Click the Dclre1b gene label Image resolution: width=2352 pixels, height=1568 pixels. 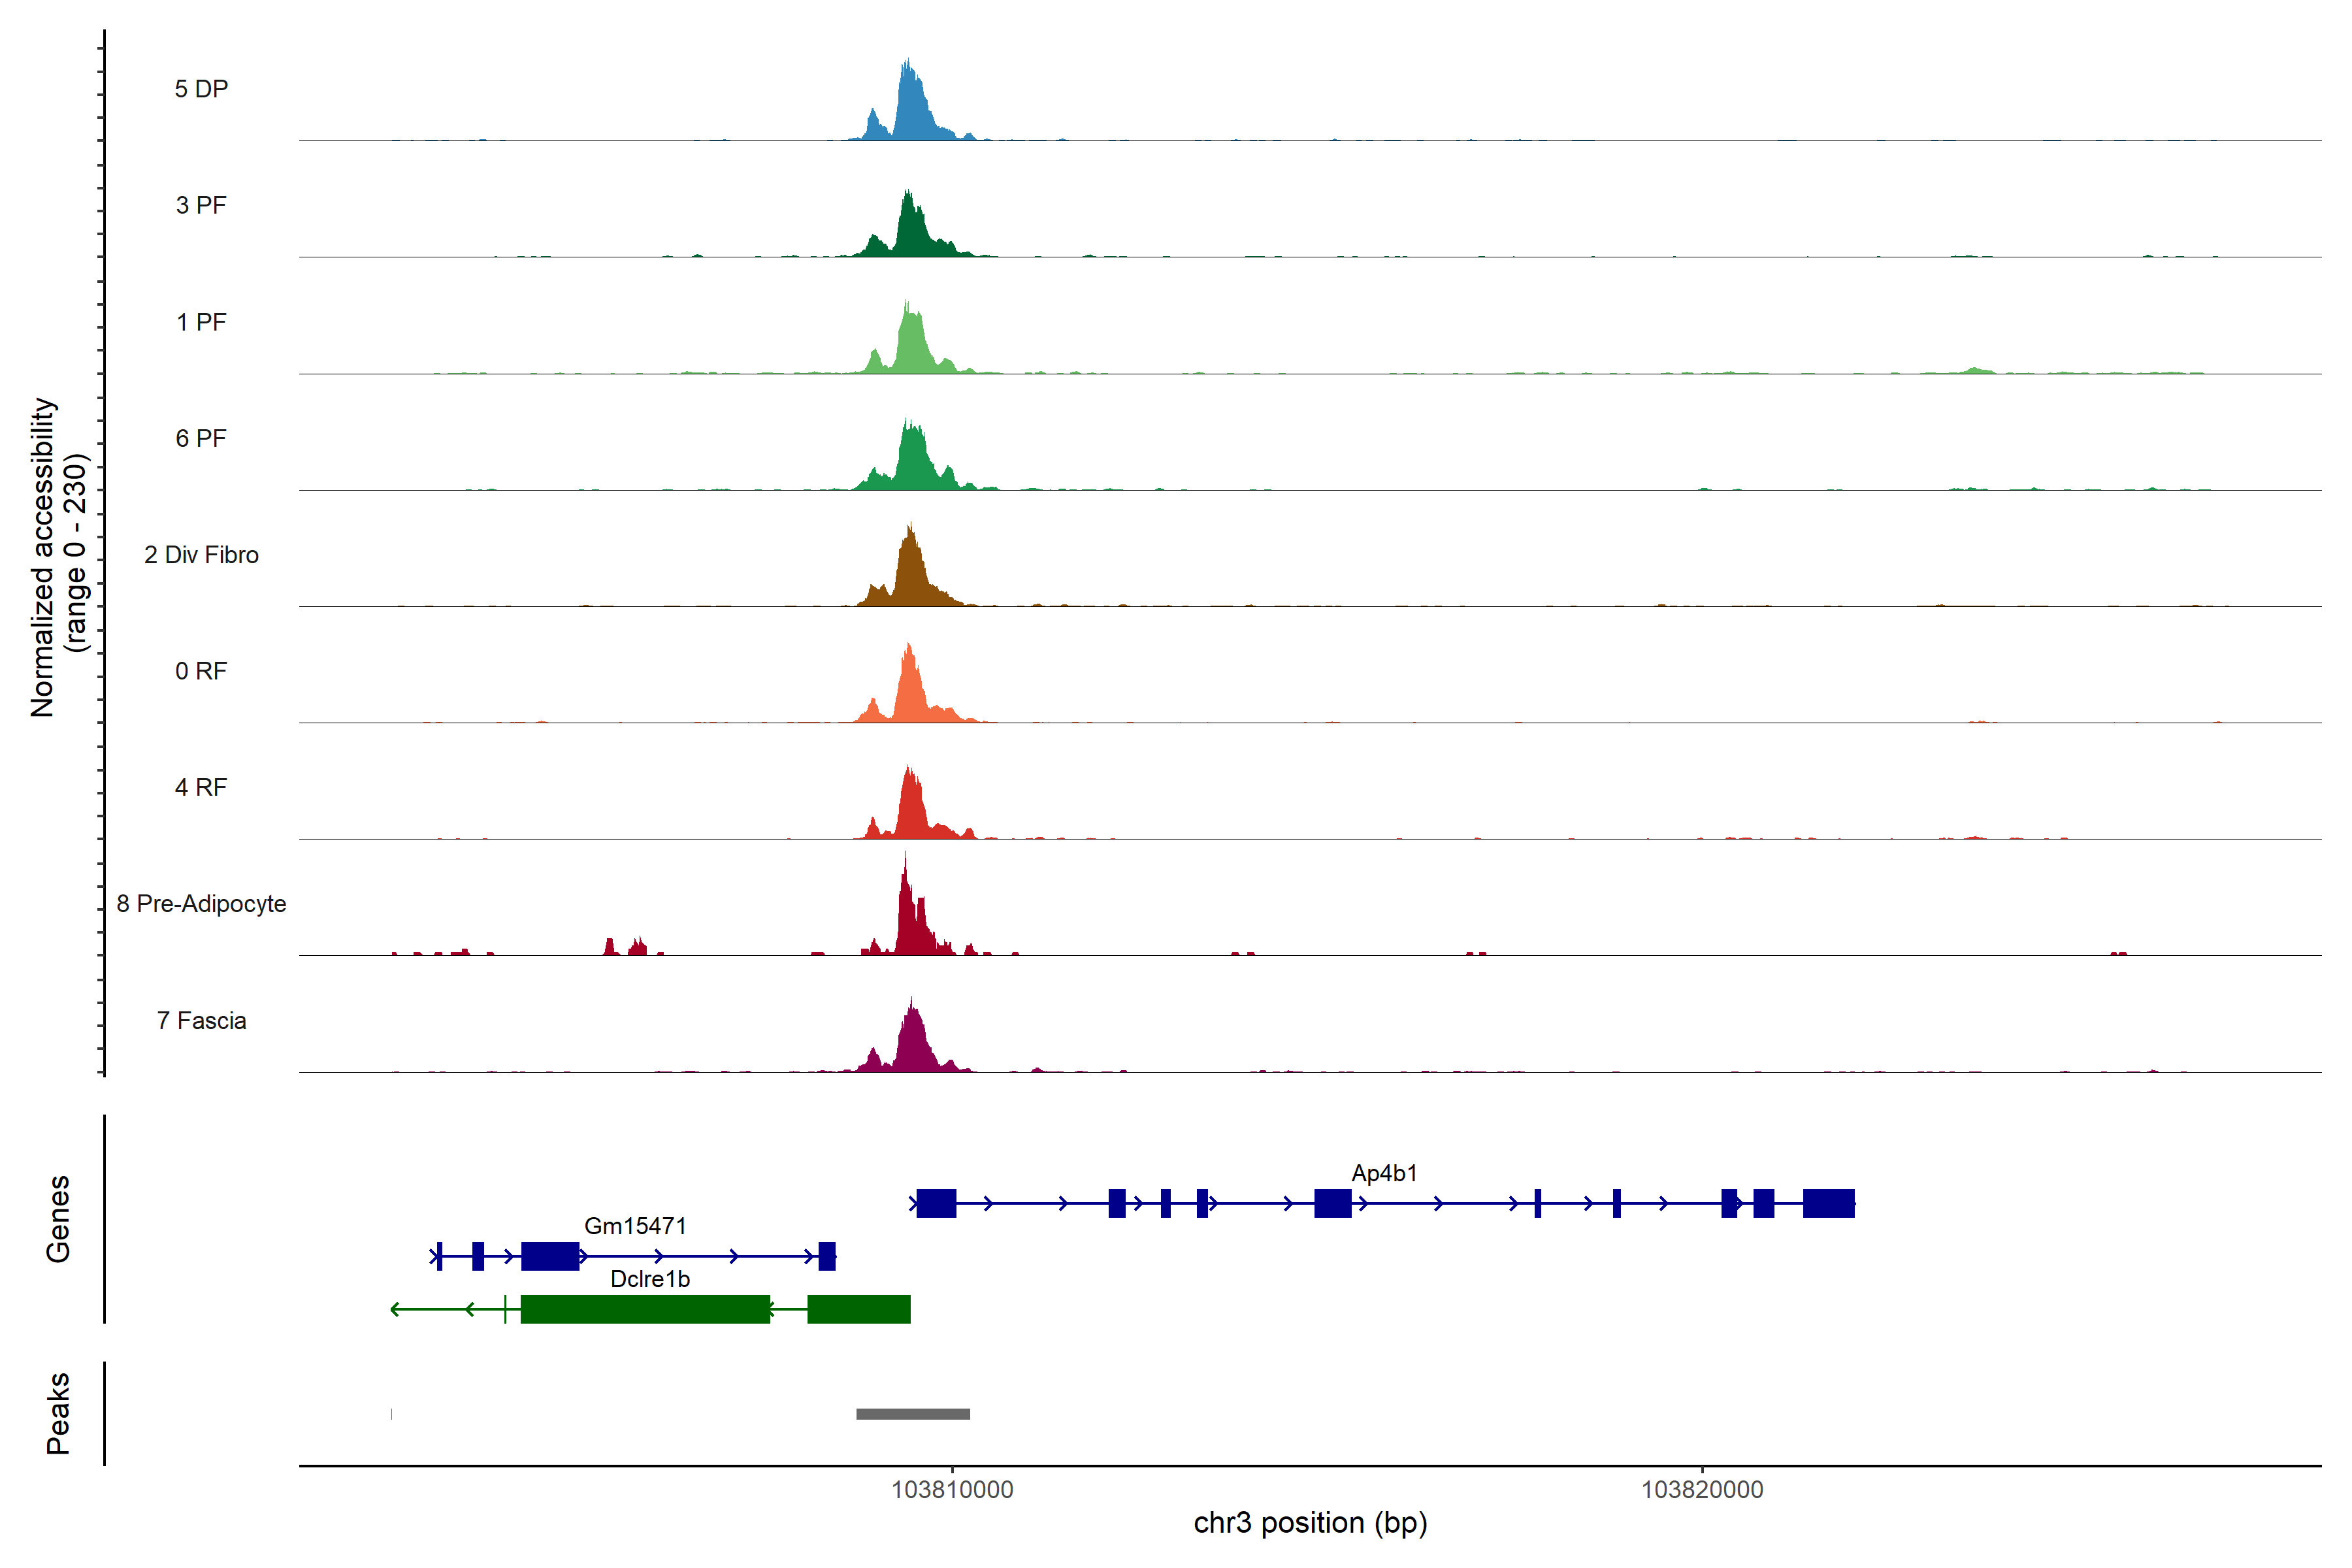click(650, 1279)
